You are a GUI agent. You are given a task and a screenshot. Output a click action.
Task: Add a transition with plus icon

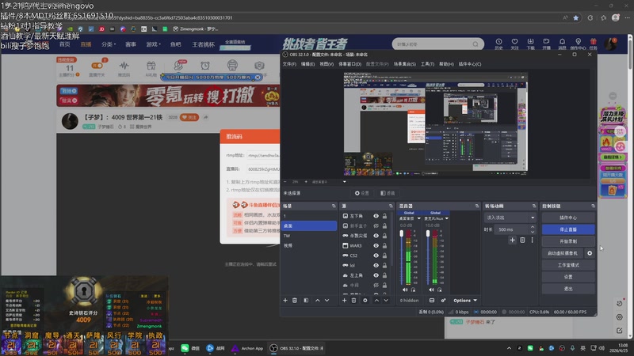pos(512,240)
